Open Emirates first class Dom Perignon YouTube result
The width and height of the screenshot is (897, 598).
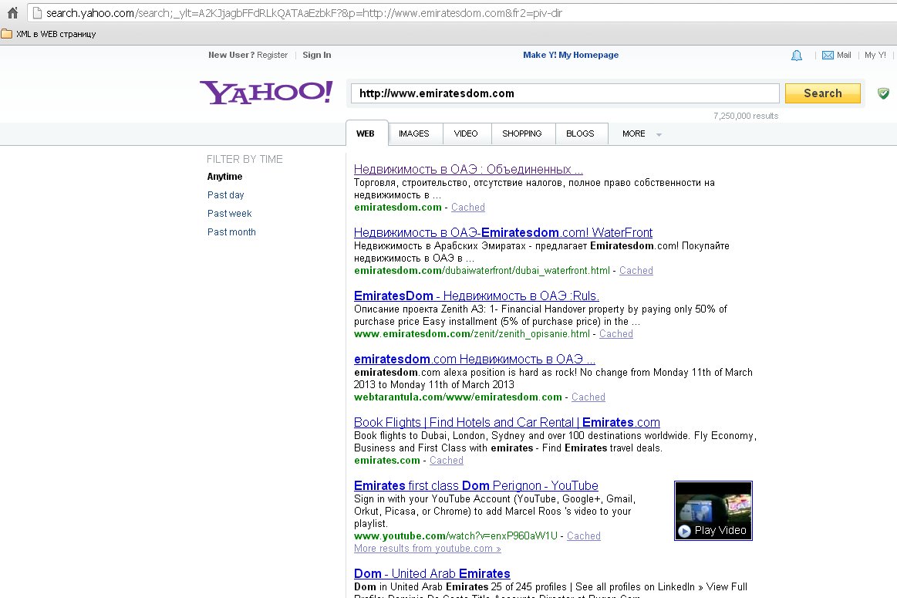coord(476,485)
